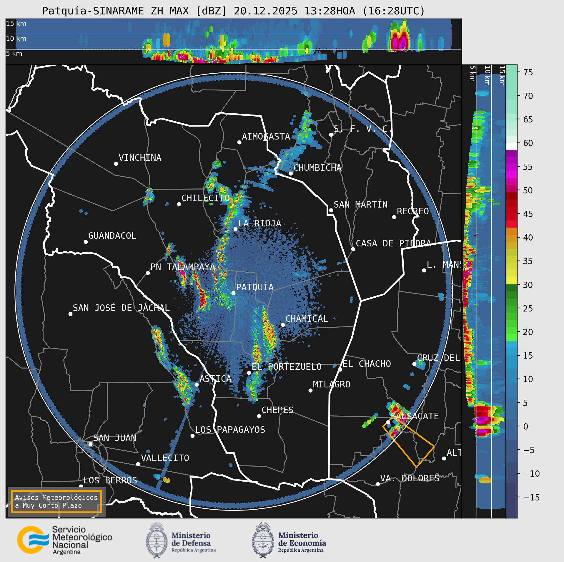Click the Ministerio de Defensa coat of arms

click(x=157, y=540)
